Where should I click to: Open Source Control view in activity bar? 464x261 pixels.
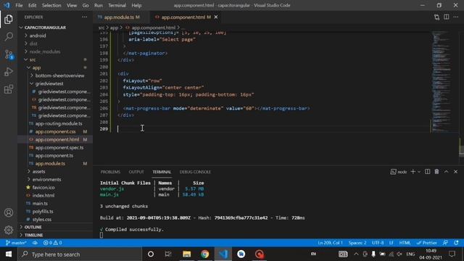coord(9,54)
